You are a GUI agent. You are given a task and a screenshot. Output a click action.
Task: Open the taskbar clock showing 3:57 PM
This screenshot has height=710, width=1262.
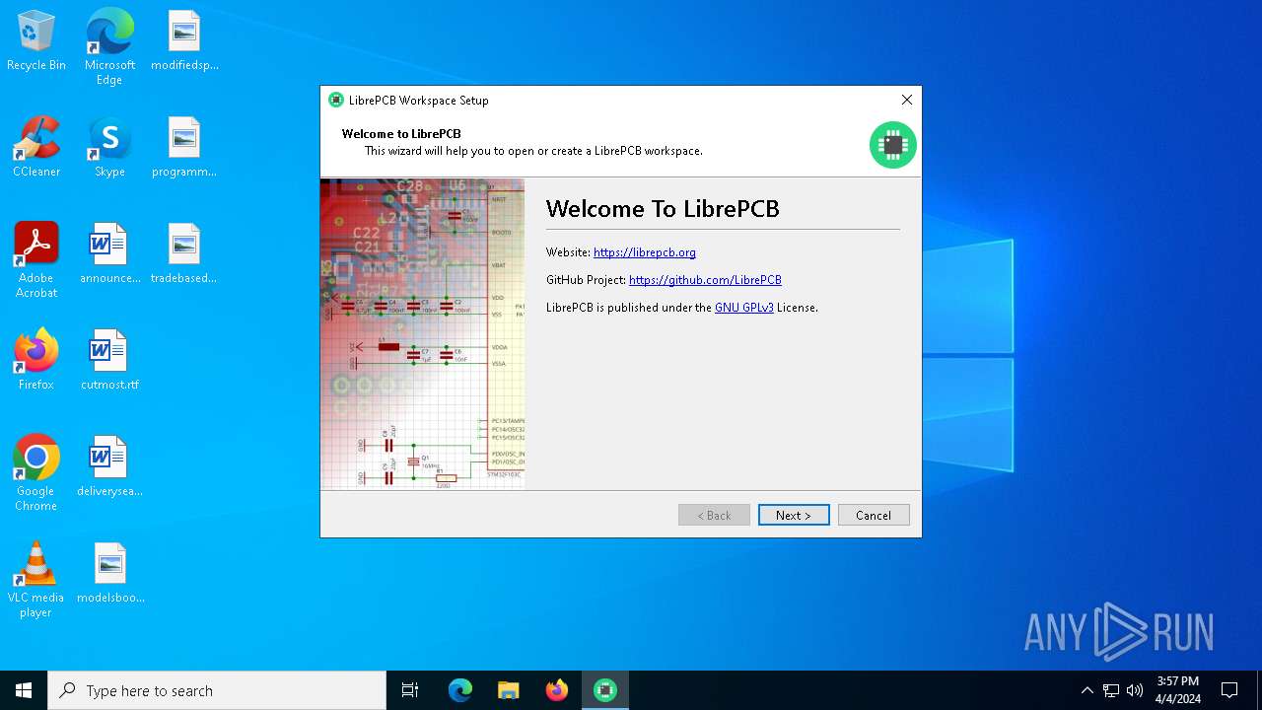coord(1178,690)
